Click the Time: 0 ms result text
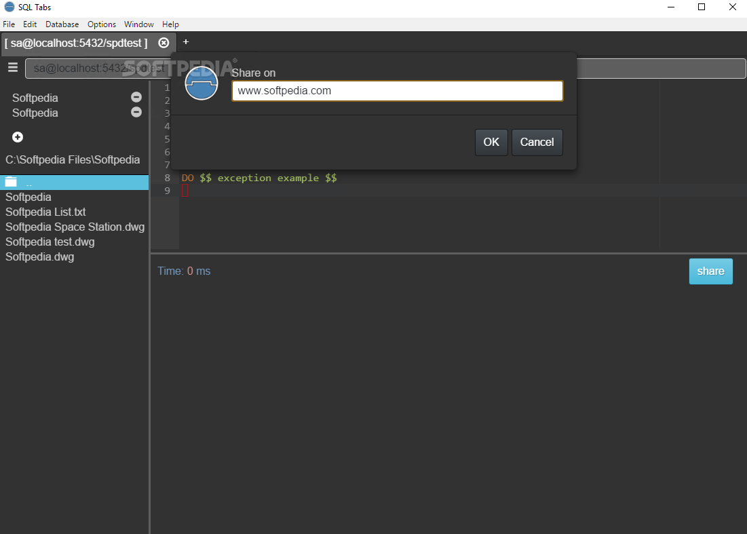Screen dimensions: 747x534 pos(184,271)
